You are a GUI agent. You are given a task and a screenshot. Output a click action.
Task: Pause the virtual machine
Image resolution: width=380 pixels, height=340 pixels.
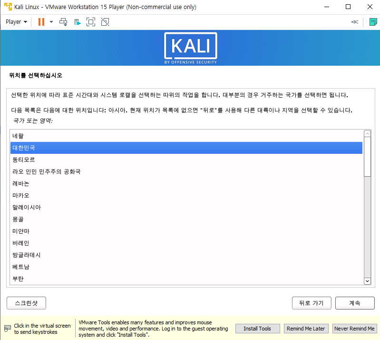41,22
